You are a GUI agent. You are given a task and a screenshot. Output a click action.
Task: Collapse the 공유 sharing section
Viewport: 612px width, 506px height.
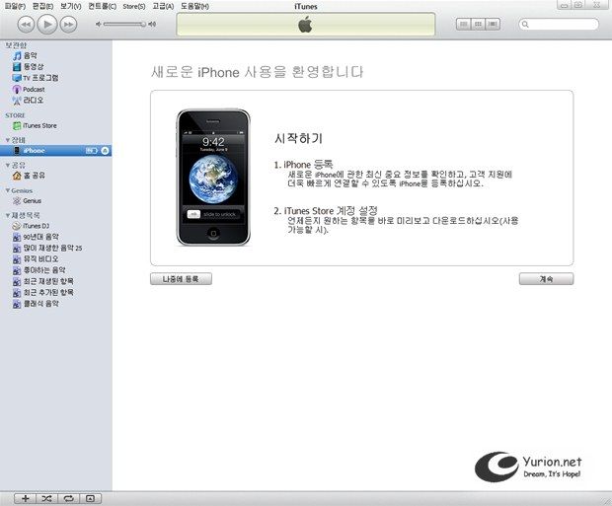pos(8,165)
